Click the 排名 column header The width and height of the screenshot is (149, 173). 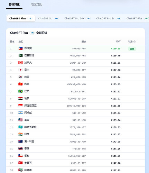[12, 42]
